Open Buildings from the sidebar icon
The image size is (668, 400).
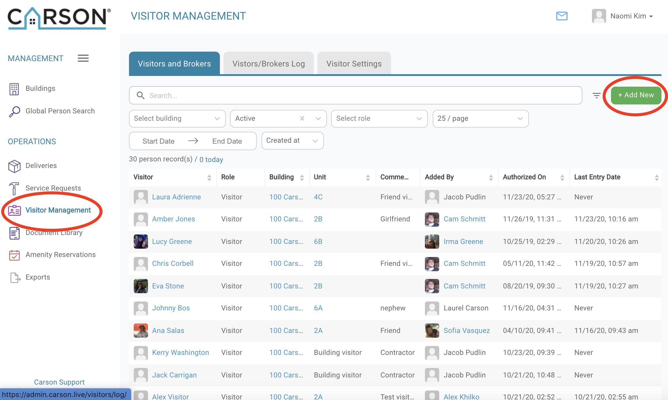(14, 89)
